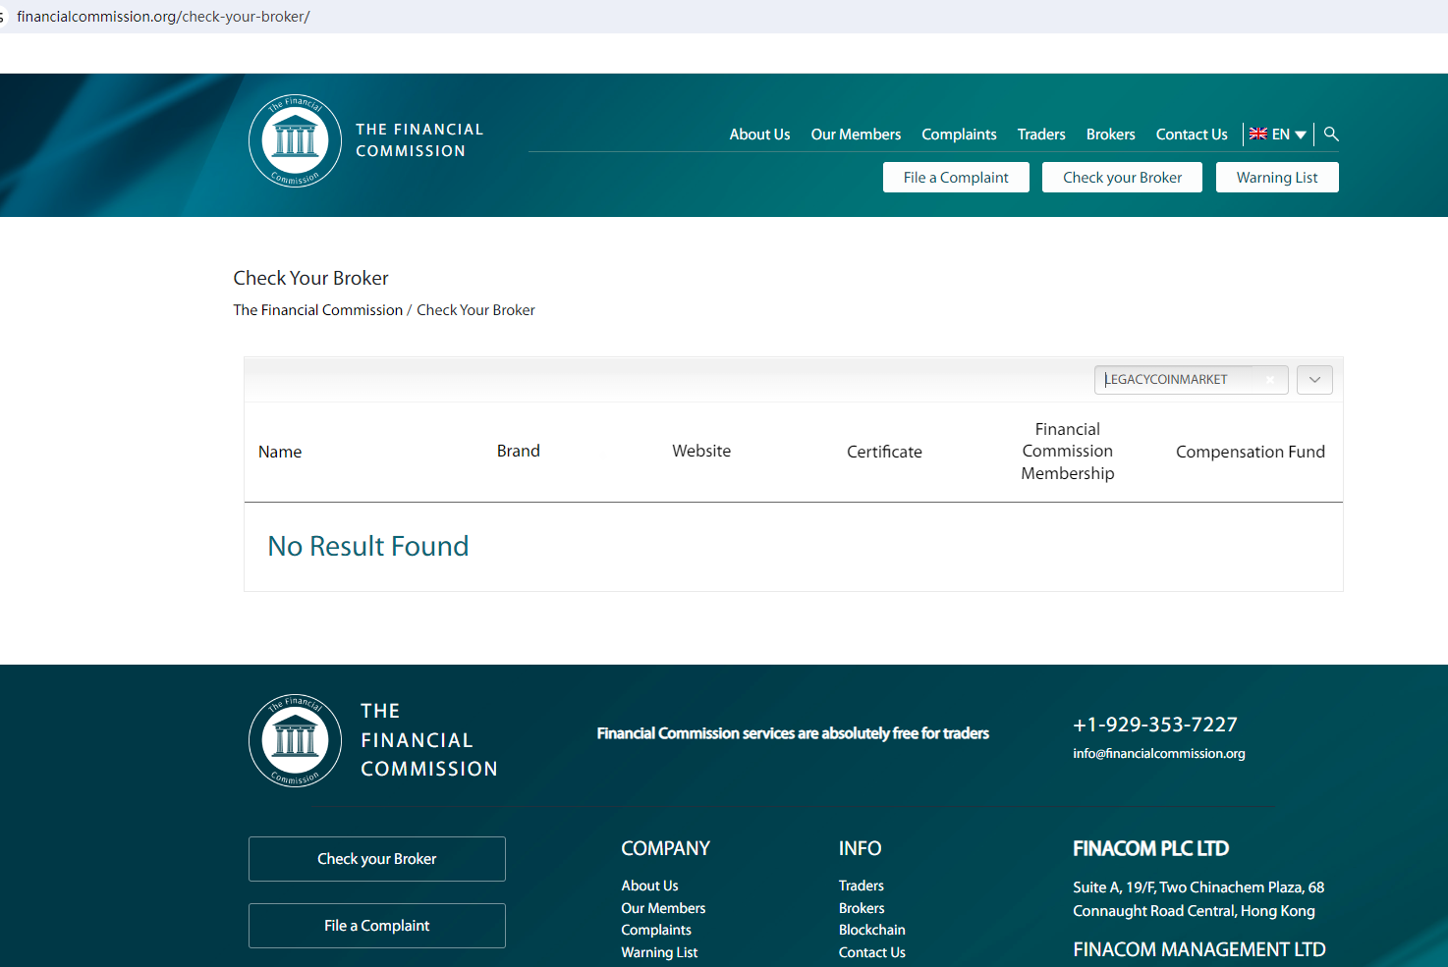Go to Complaints in top navigation

coord(959,134)
